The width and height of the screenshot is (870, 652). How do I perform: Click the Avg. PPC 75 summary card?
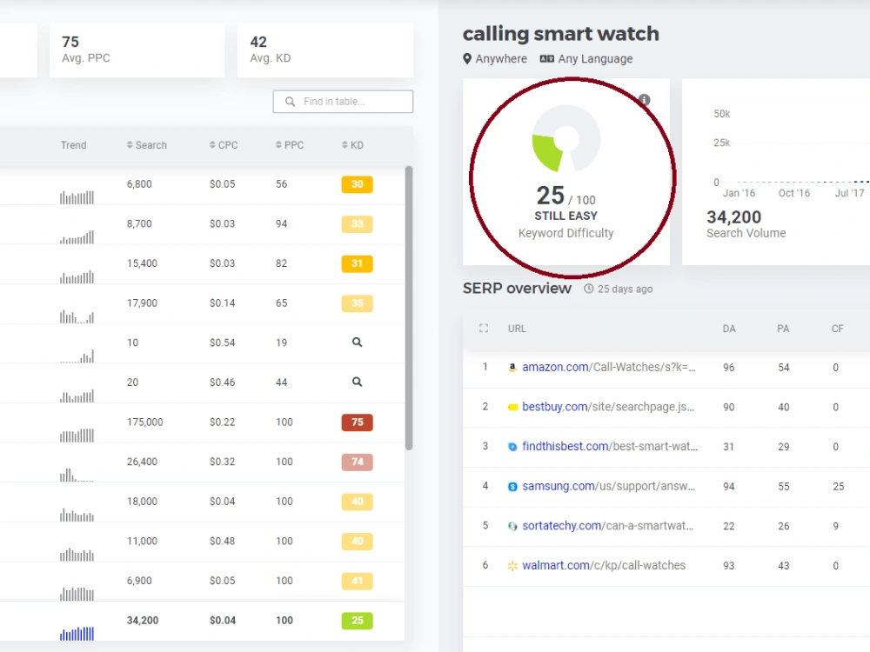click(137, 50)
